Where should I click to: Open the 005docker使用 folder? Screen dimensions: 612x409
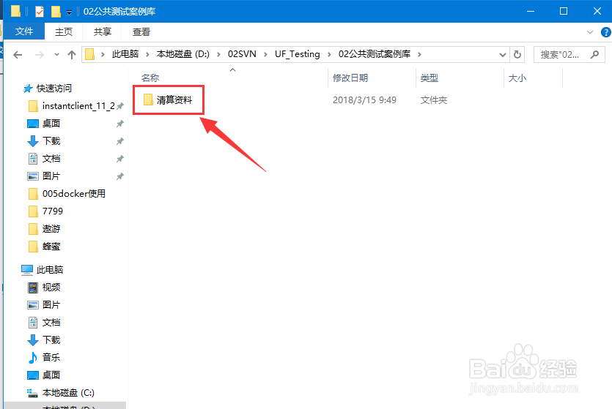click(74, 194)
